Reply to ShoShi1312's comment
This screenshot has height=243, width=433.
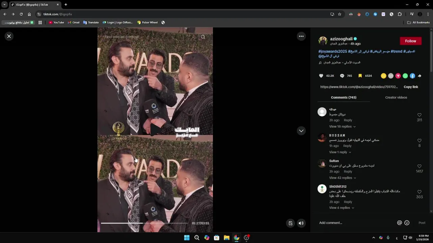tap(348, 202)
